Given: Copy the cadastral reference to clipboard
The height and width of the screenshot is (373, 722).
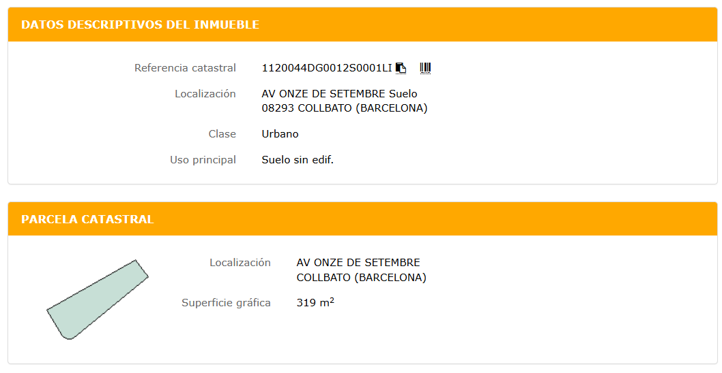Looking at the screenshot, I should click(x=401, y=67).
